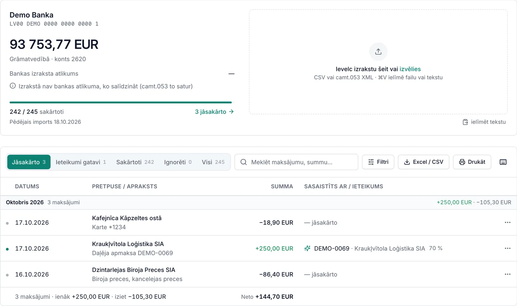
Task: Click the statement upload drop zone
Action: (x=378, y=62)
